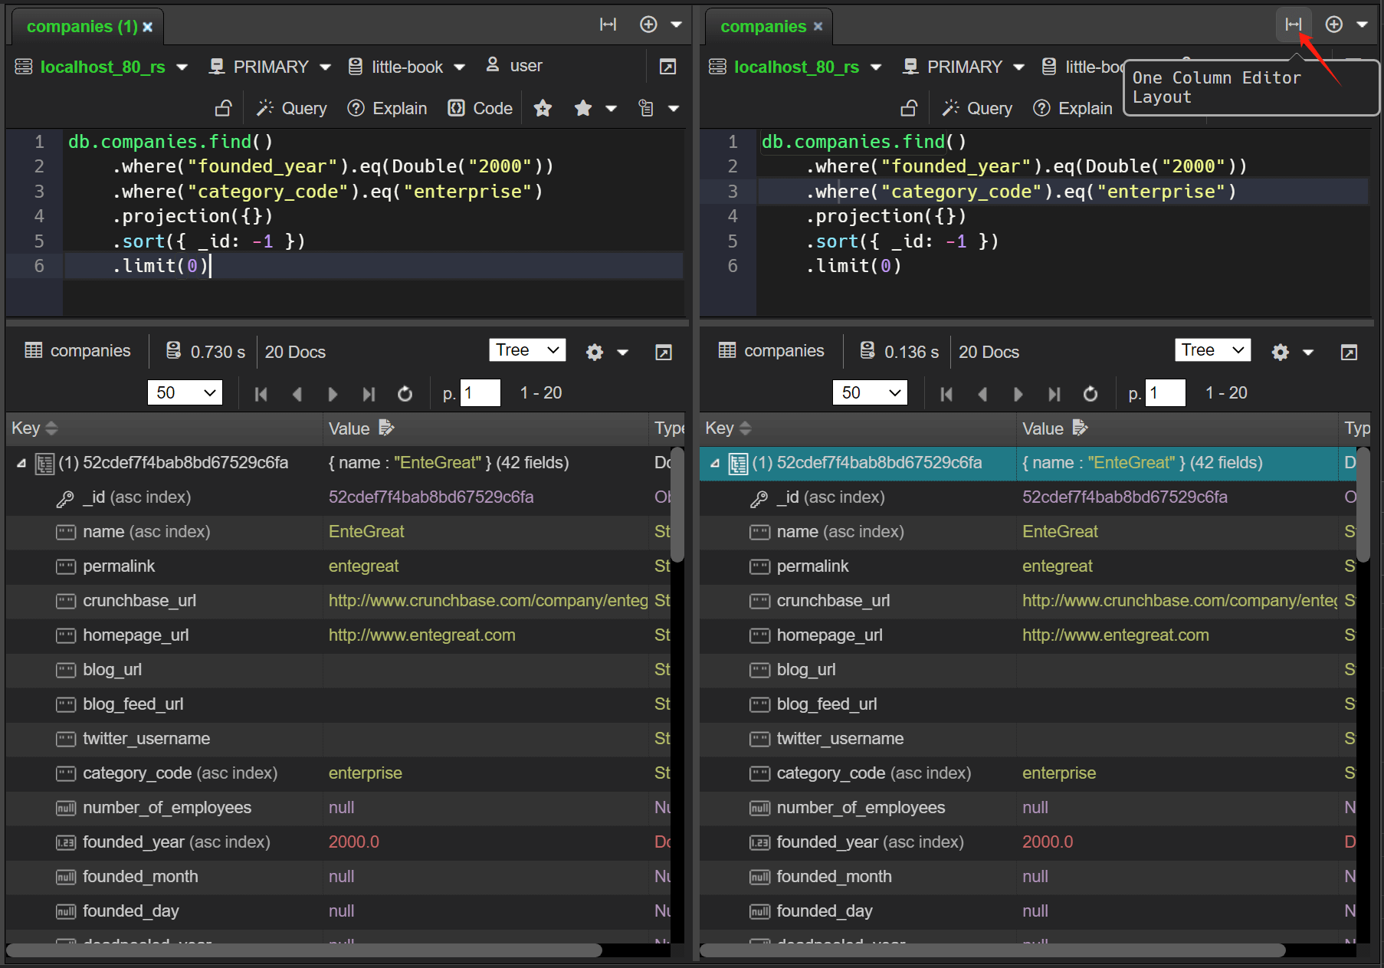1384x968 pixels.
Task: Open settings gear in left results panel
Action: tap(595, 352)
